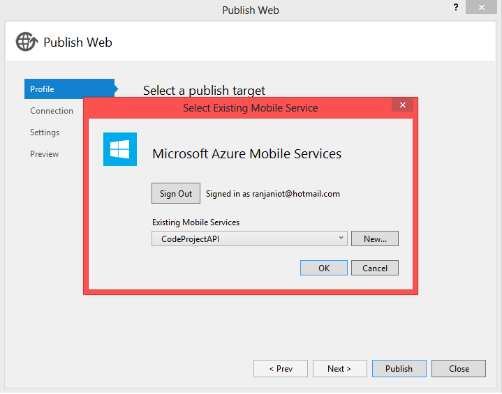Viewport: 502px width, 394px height.
Task: Click the Publish Web globe icon
Action: [27, 42]
